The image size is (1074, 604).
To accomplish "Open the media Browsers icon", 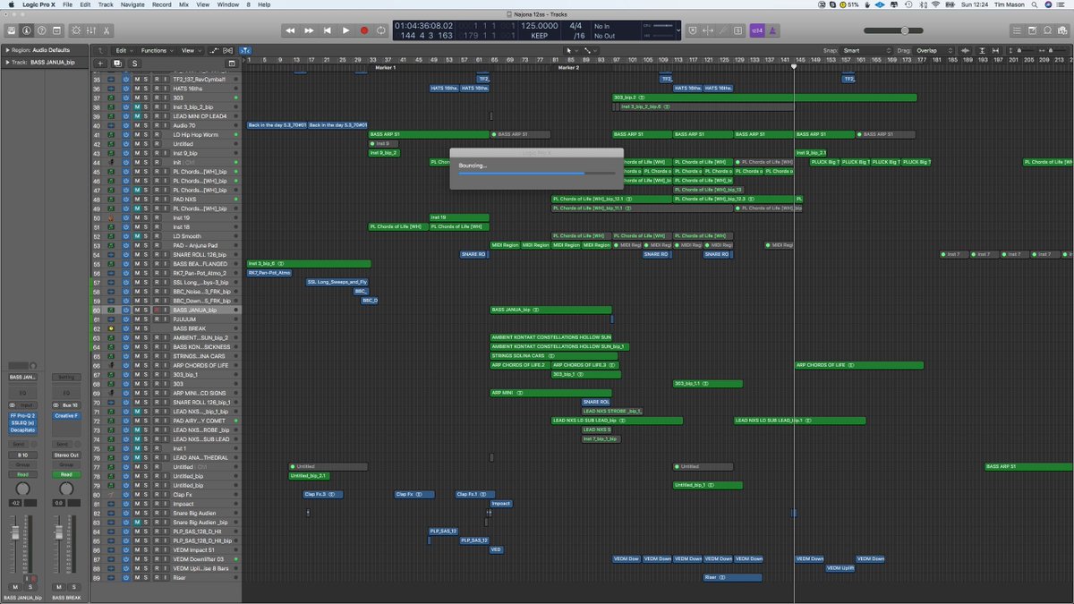I will 1063,30.
